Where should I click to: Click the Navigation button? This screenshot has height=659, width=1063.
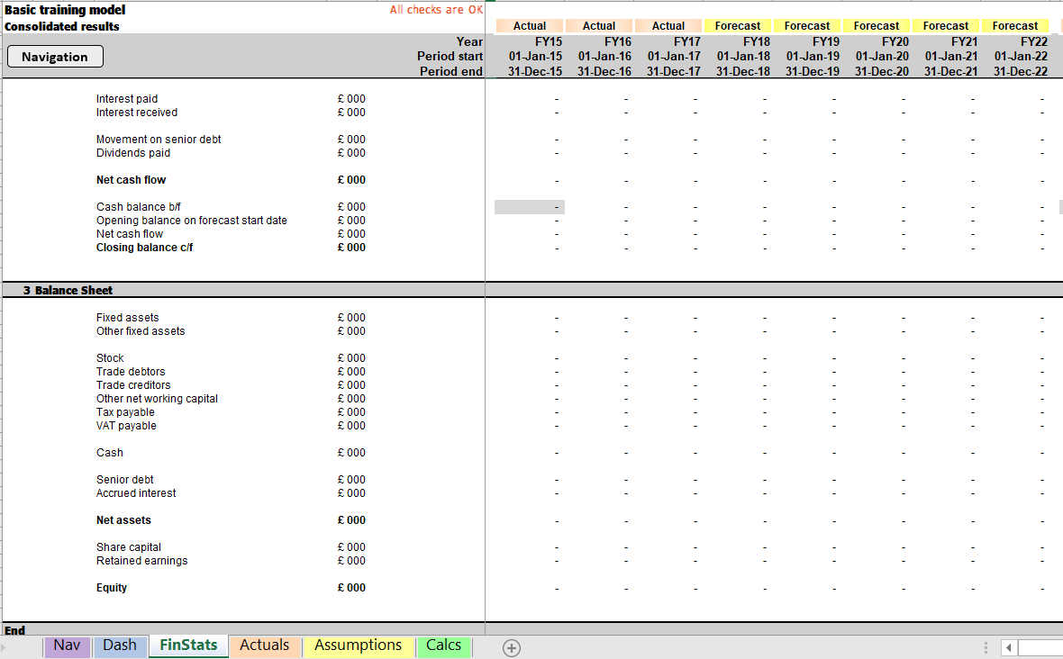click(54, 56)
